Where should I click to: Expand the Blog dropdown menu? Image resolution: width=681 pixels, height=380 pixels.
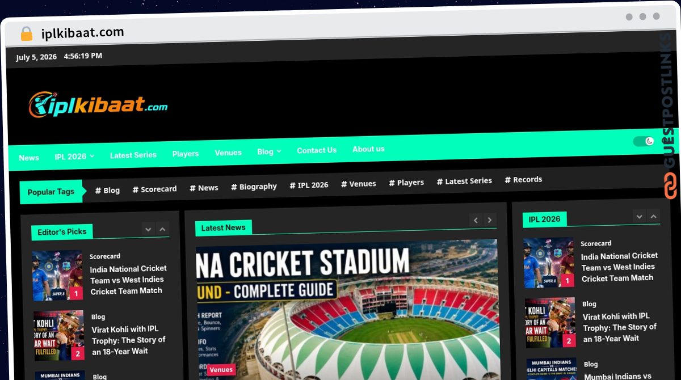point(269,151)
